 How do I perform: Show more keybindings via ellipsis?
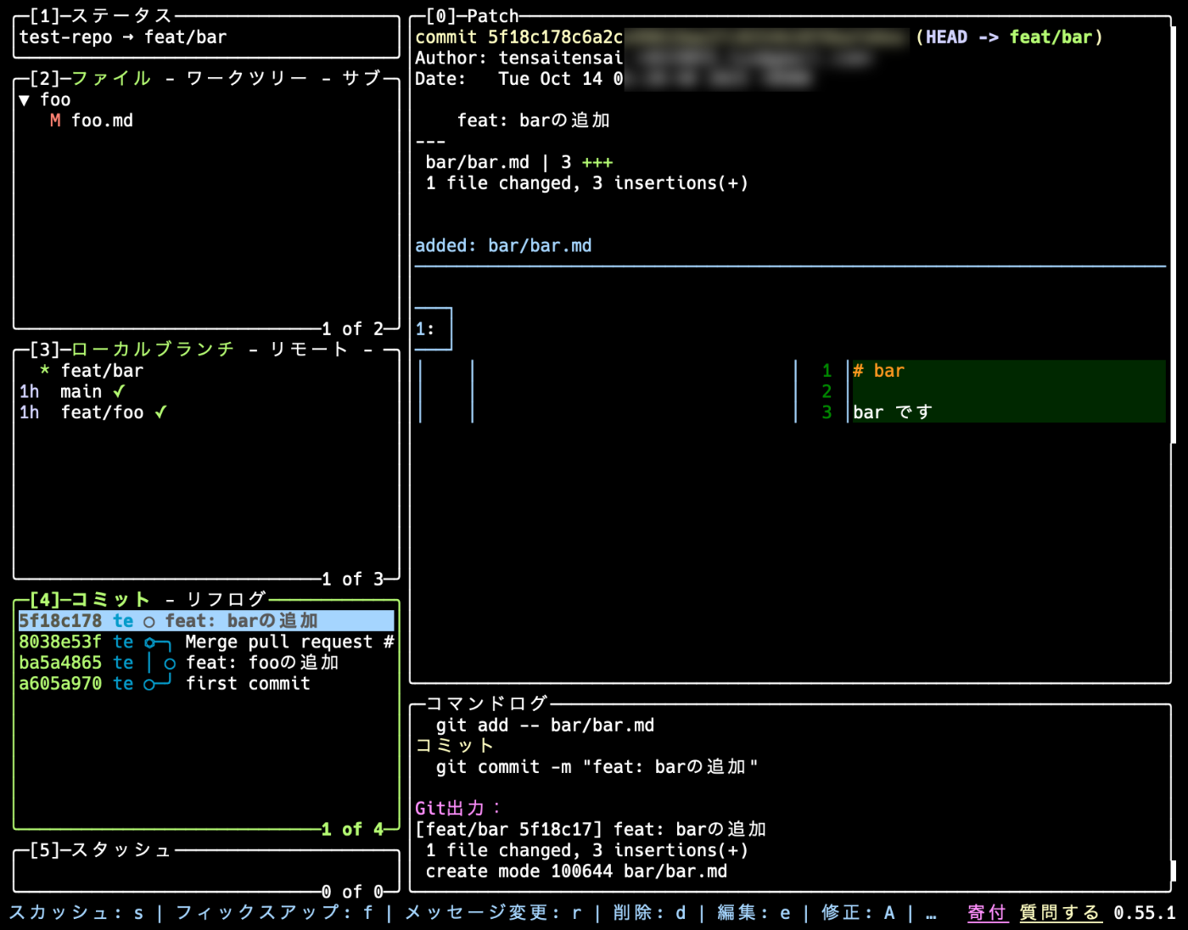931,915
